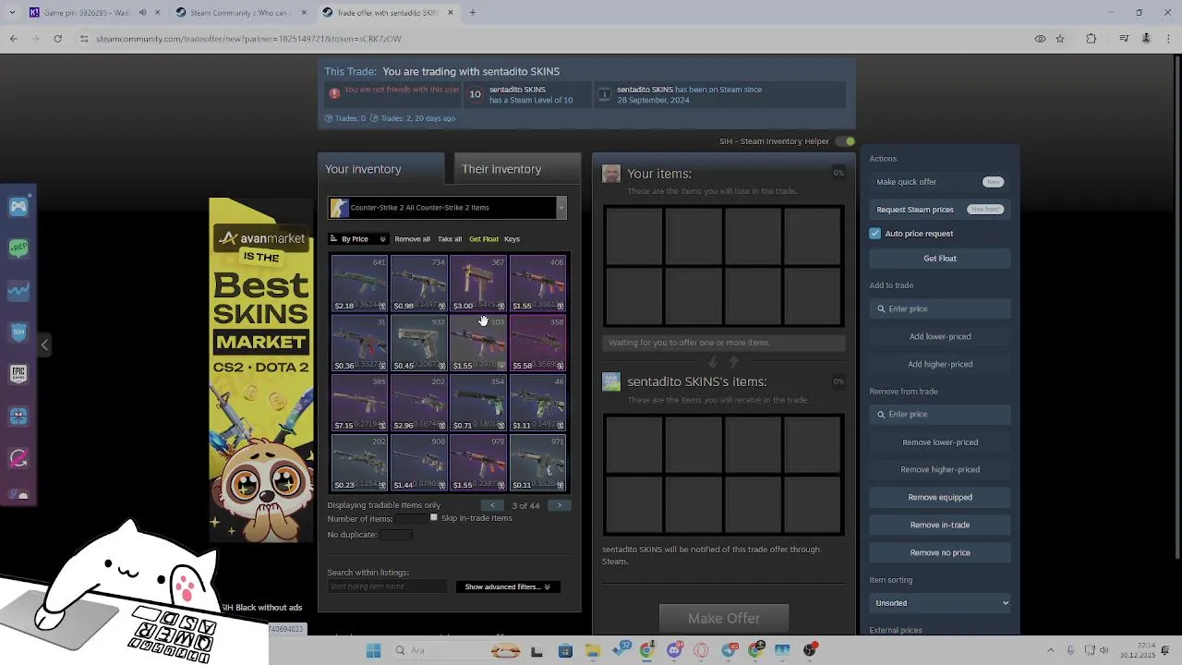Click the yellow Get Float link
Image resolution: width=1182 pixels, height=665 pixels.
tap(484, 239)
